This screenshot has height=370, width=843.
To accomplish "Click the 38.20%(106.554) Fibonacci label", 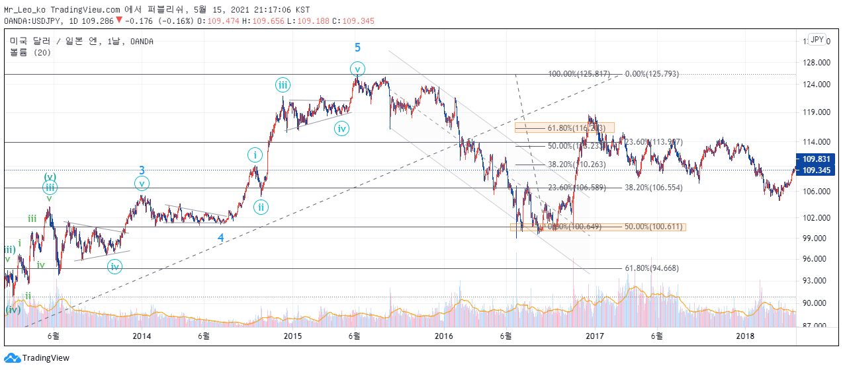I will point(655,188).
